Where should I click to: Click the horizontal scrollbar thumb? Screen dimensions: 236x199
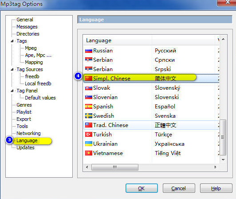tap(115, 167)
